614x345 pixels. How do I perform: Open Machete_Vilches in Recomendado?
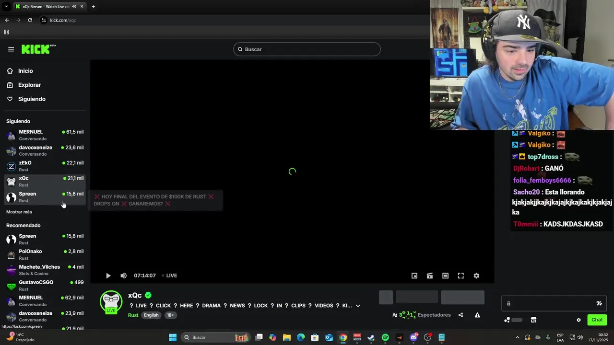pyautogui.click(x=45, y=270)
